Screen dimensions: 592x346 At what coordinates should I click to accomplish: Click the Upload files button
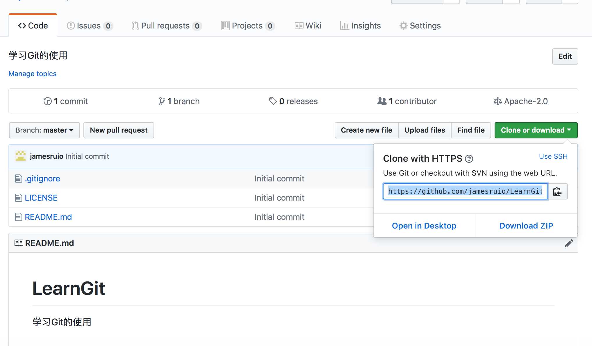point(425,130)
